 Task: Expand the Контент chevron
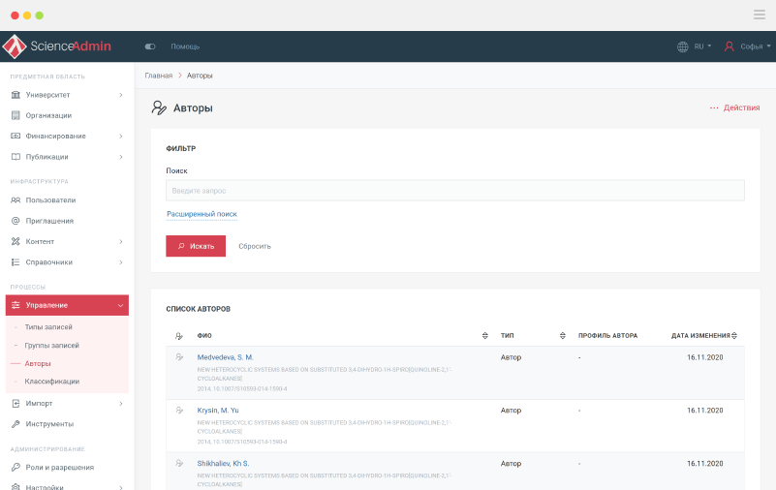(121, 242)
